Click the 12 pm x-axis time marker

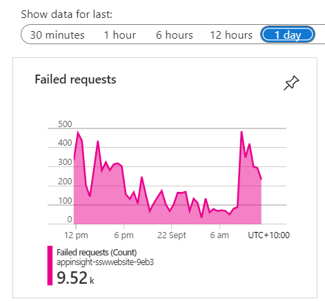(76, 235)
